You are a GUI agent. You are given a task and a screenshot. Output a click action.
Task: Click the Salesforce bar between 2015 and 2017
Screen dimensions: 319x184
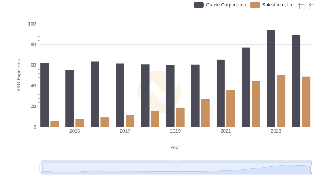105,122
